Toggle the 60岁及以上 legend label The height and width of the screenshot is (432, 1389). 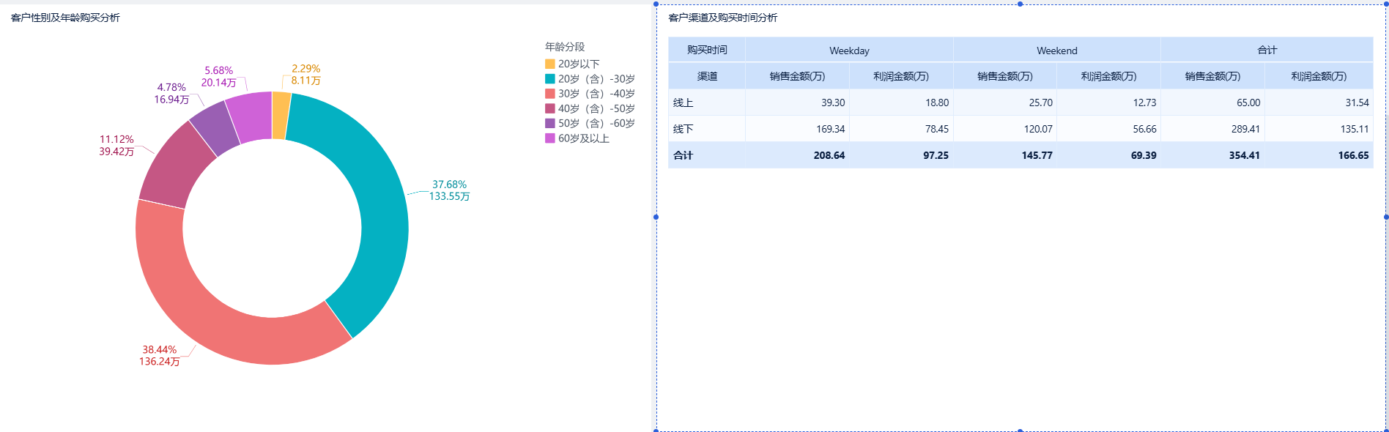coord(583,138)
